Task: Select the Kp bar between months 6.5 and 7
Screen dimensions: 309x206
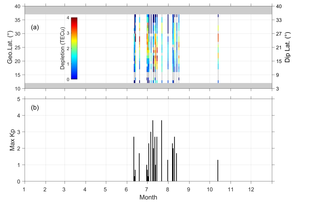Action: click(x=139, y=167)
